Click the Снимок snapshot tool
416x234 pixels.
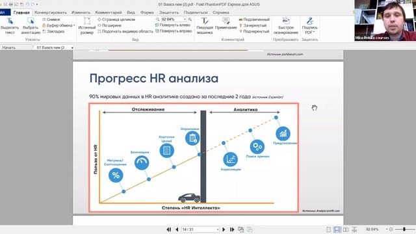pyautogui.click(x=51, y=19)
